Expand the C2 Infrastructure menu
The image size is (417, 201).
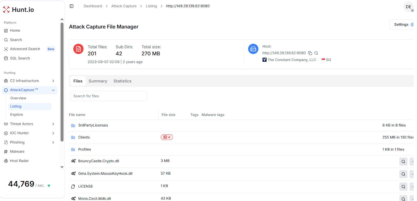(x=53, y=81)
